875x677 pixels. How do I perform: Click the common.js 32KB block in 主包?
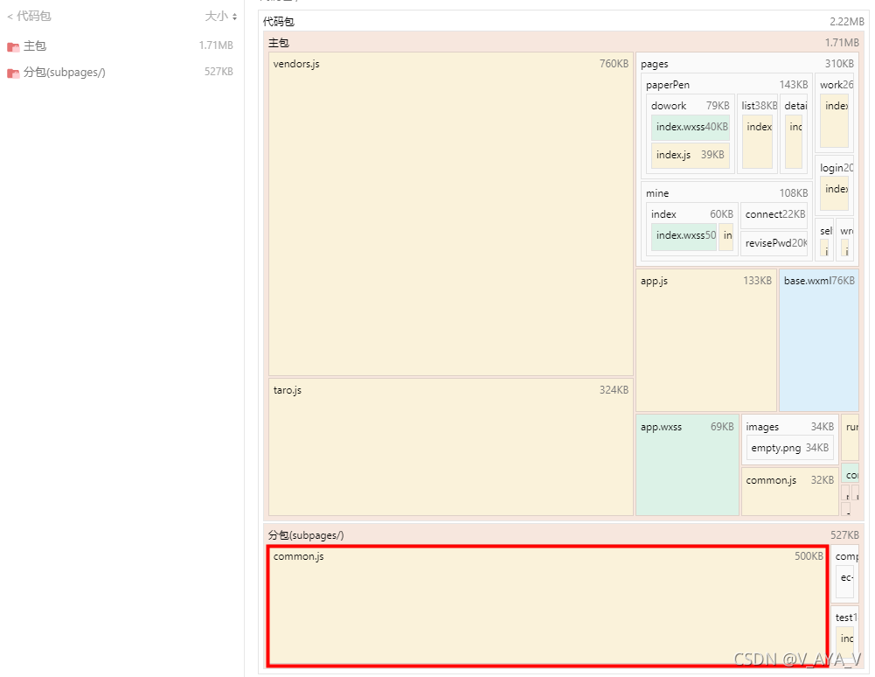(789, 492)
